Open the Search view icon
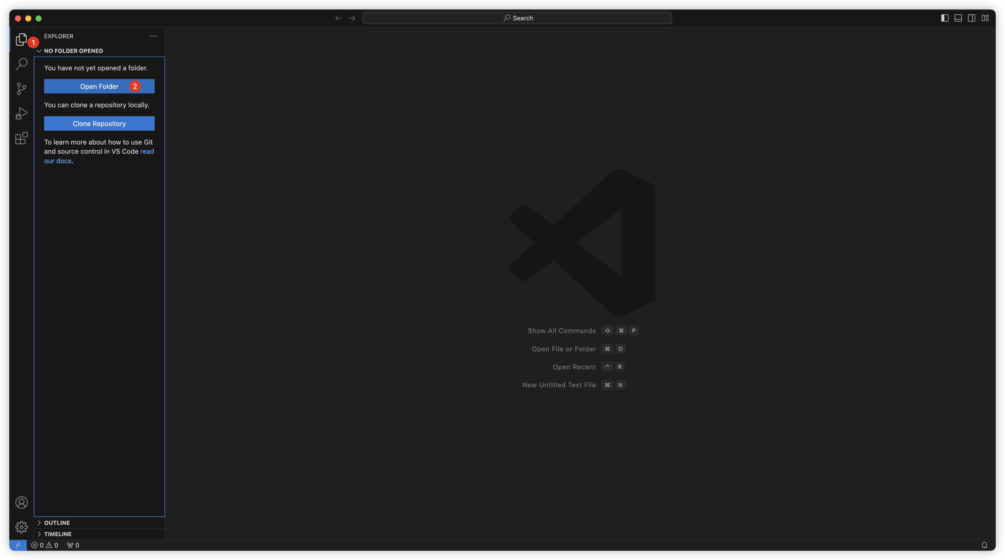The height and width of the screenshot is (560, 1005). coord(21,64)
